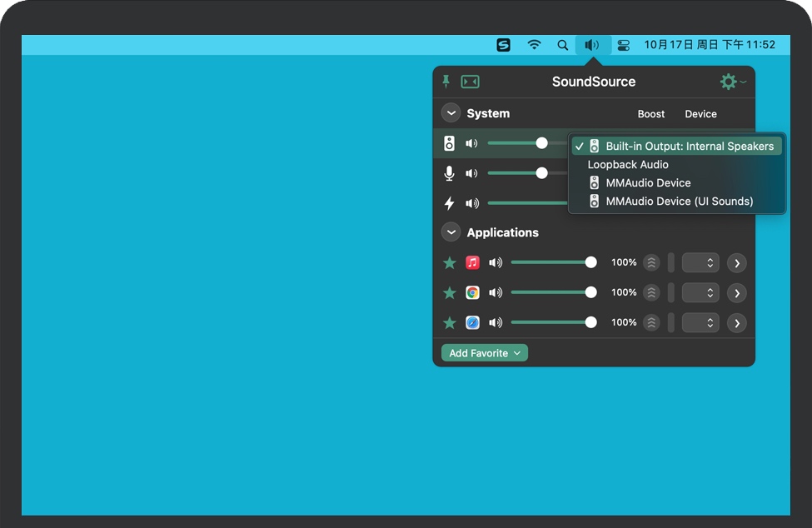The height and width of the screenshot is (528, 812).
Task: Open the SoundSource gear settings menu
Action: pyautogui.click(x=730, y=82)
